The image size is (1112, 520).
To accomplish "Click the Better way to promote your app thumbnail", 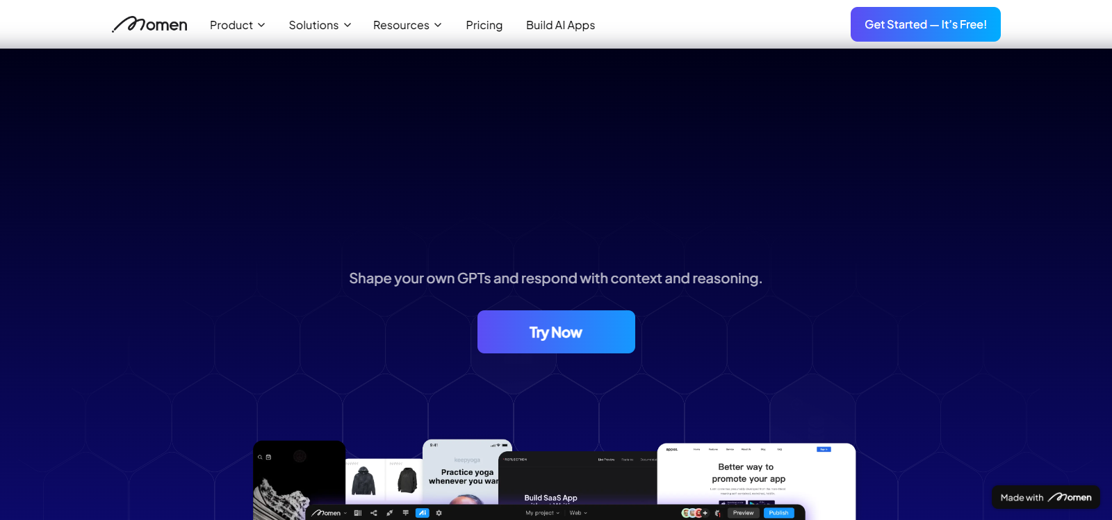I will (756, 474).
